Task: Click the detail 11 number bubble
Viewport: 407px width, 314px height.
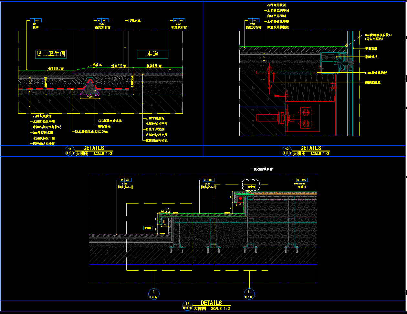Action: 70,149
